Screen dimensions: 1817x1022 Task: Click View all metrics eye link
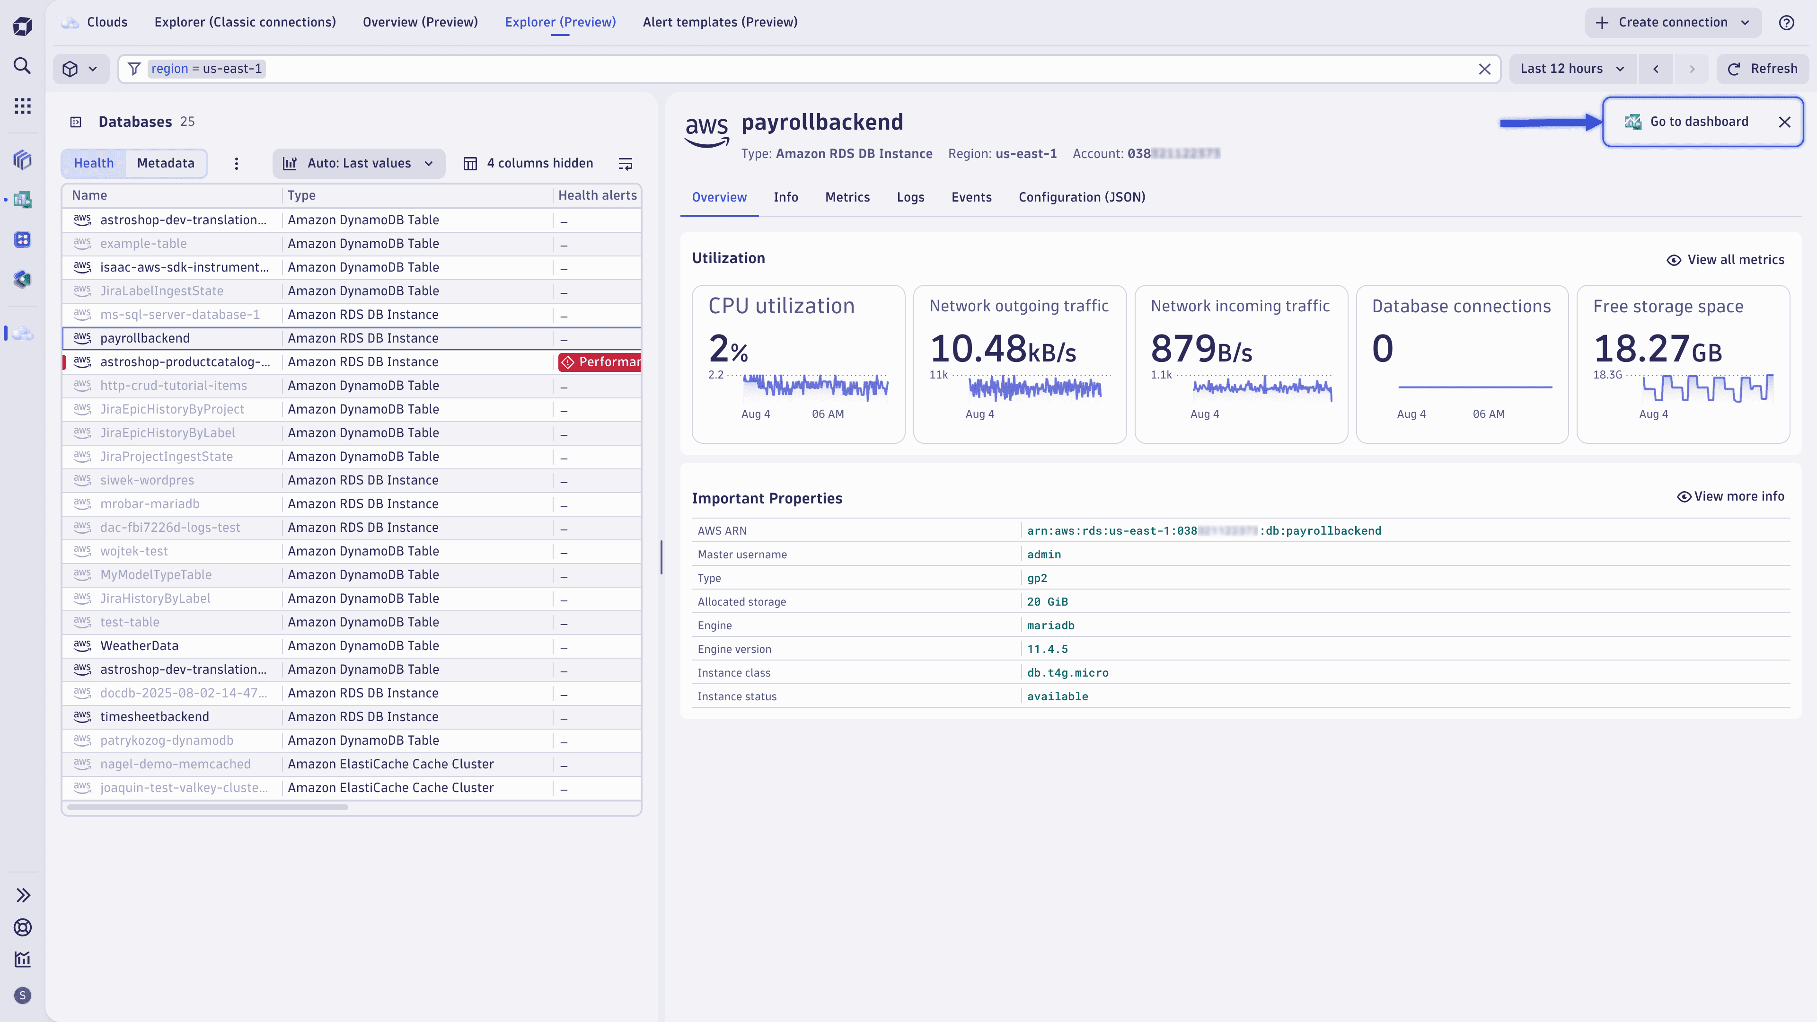tap(1725, 260)
